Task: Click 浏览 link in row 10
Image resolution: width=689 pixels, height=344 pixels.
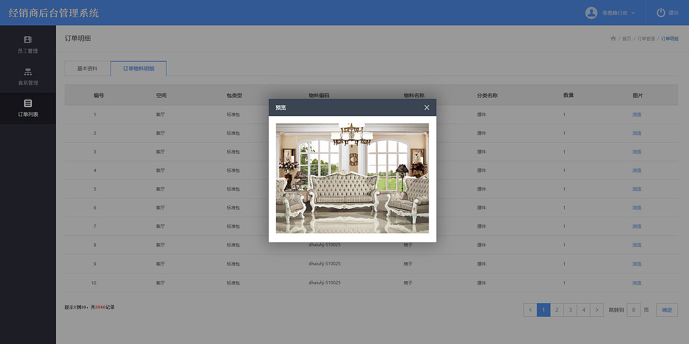Action: [637, 283]
